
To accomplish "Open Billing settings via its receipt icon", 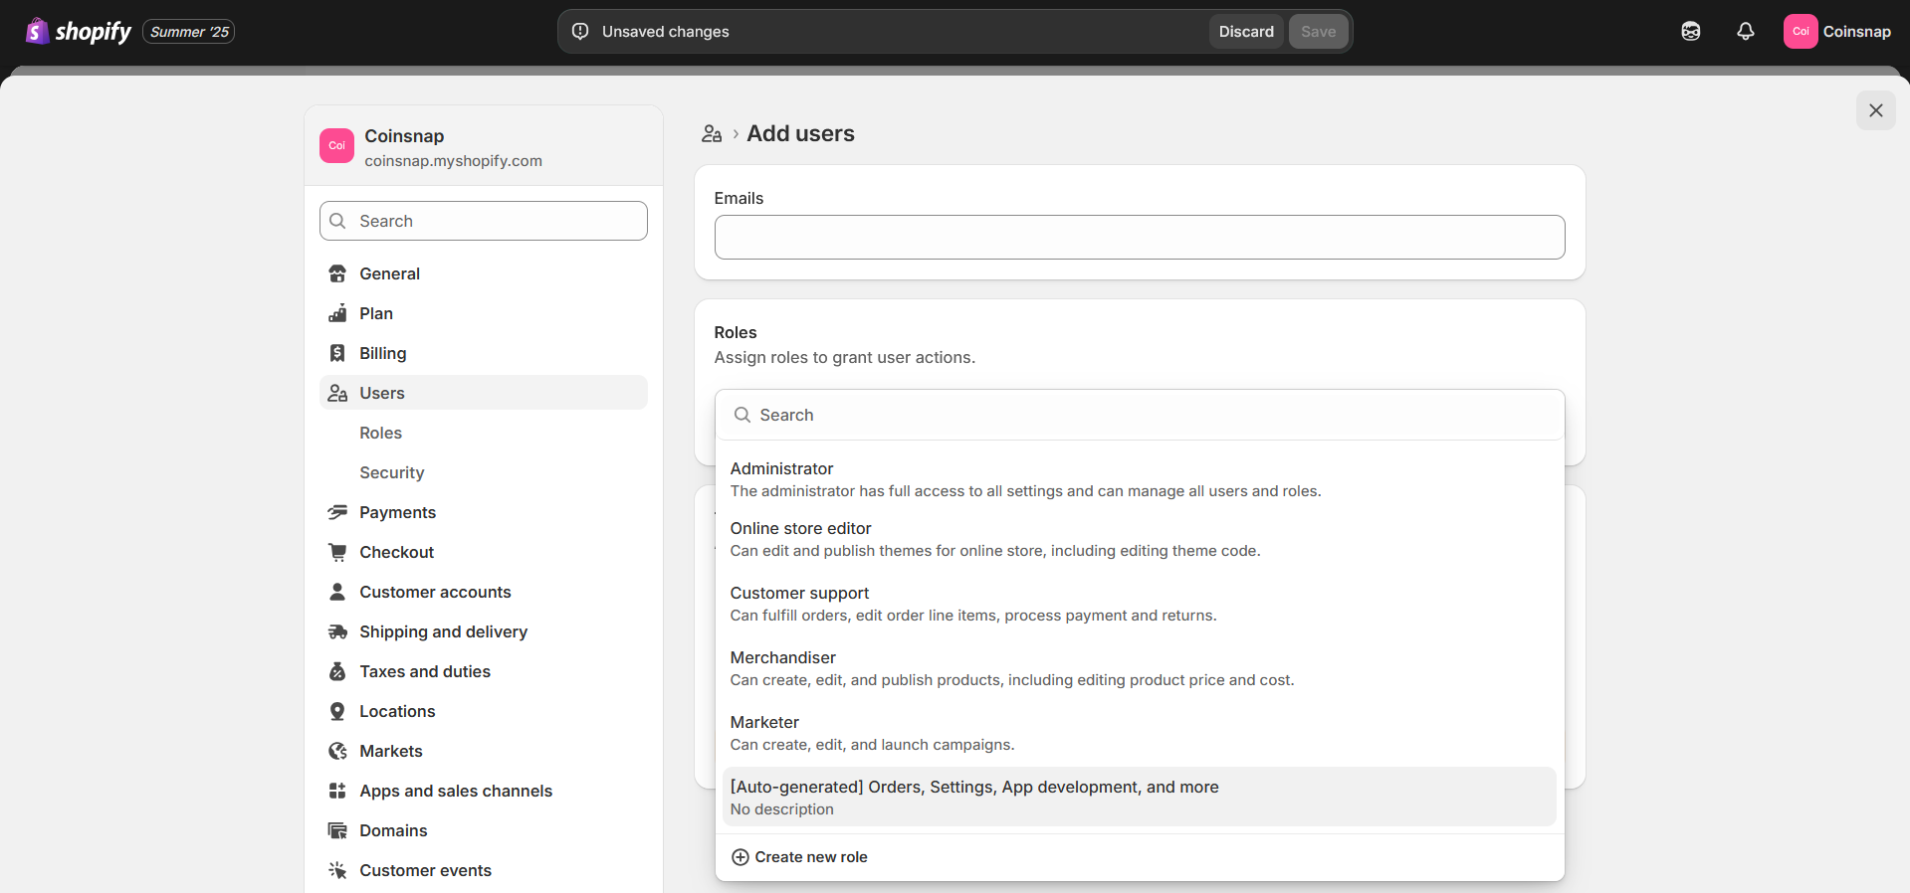I will [x=337, y=353].
